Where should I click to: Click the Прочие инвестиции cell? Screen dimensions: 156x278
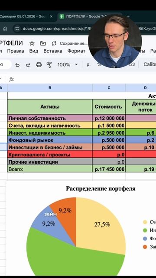[x=50, y=162]
